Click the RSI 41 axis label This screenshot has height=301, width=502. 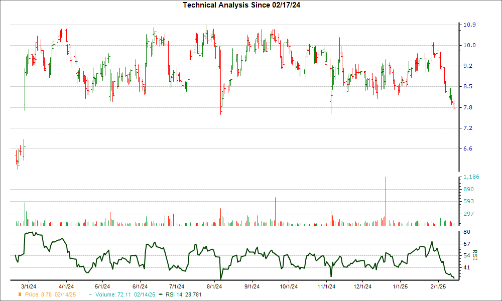coord(467,267)
